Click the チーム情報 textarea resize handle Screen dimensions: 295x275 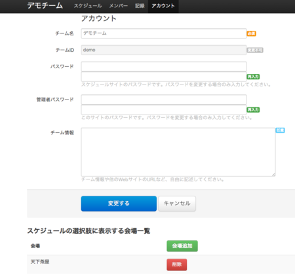(x=273, y=174)
